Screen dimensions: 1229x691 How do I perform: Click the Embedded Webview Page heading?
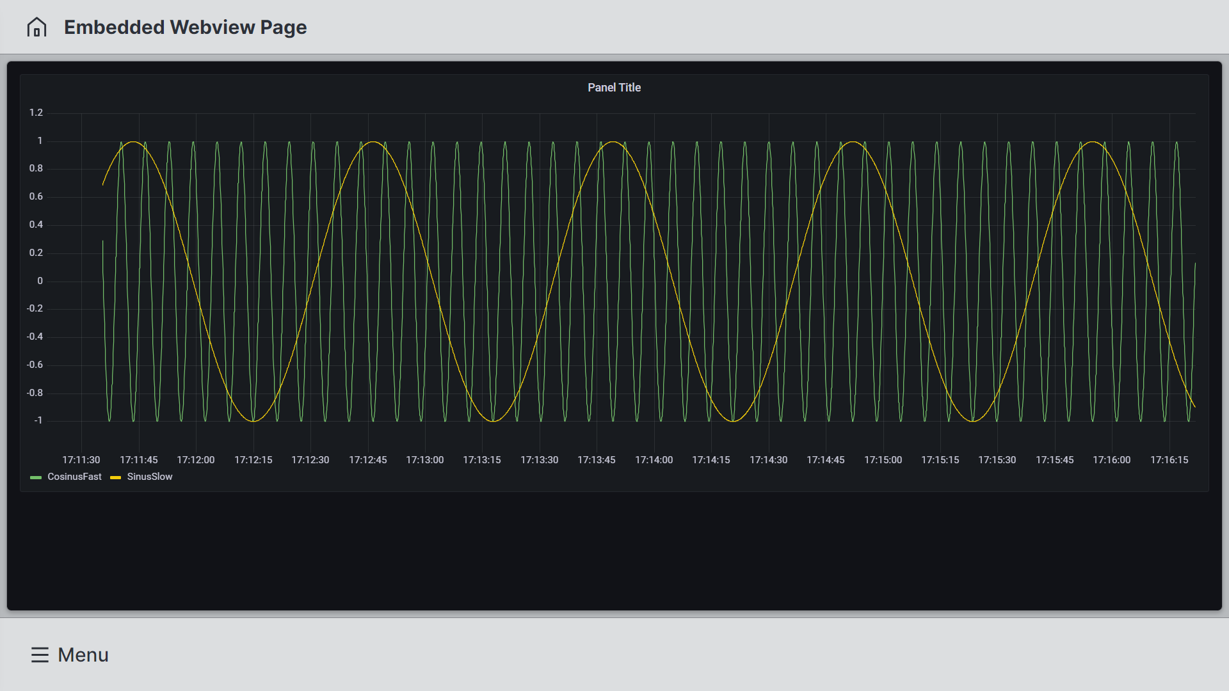pos(185,27)
